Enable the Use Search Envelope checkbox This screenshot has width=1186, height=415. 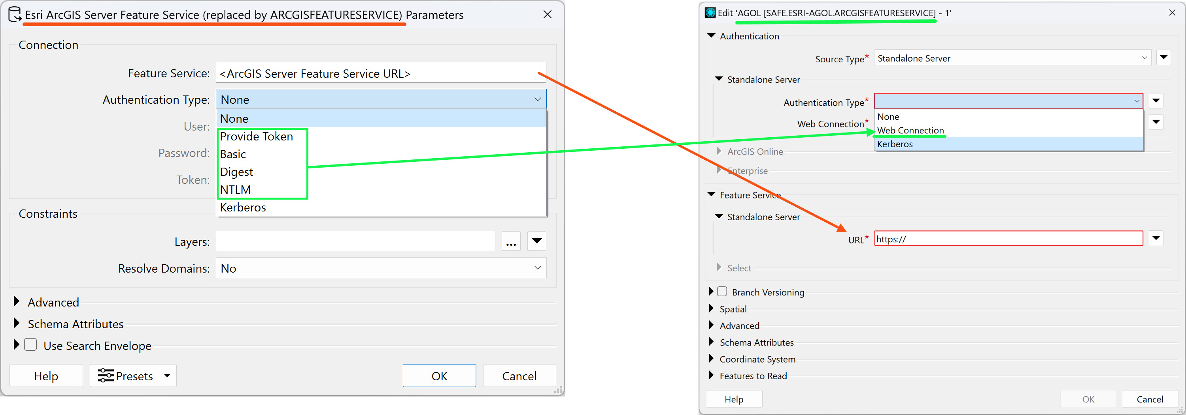[30, 345]
